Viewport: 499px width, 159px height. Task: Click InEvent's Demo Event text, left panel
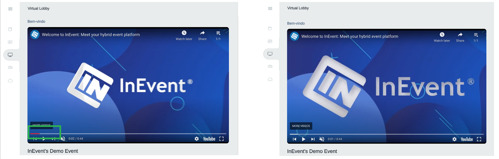53,151
